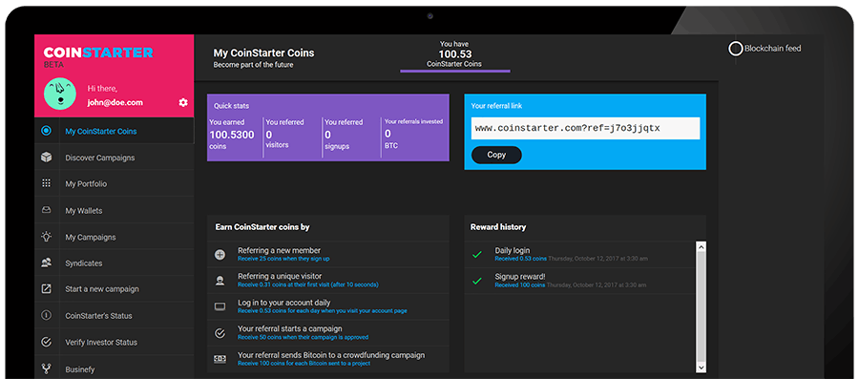This screenshot has width=859, height=379.
Task: Click the Reward history heading
Action: 498,227
